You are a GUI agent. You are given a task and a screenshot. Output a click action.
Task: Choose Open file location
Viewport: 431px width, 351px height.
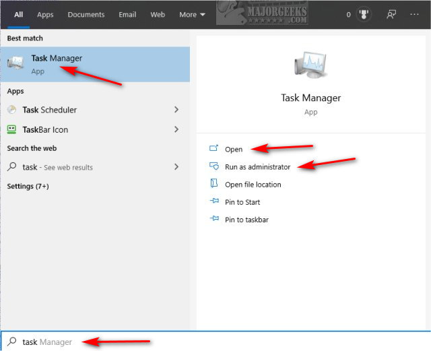[x=253, y=185]
